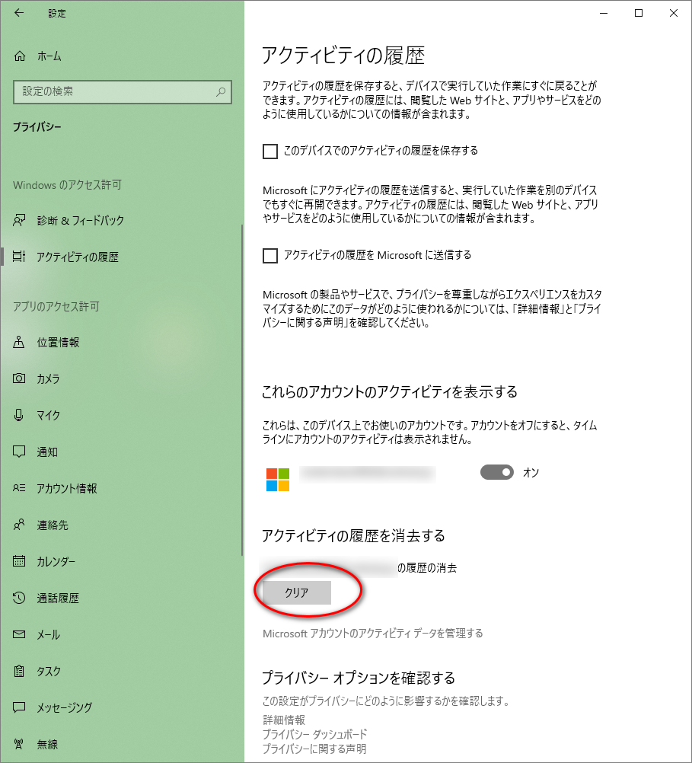692x763 pixels.
Task: Click the 通話履歴 call history icon
Action: 20,599
